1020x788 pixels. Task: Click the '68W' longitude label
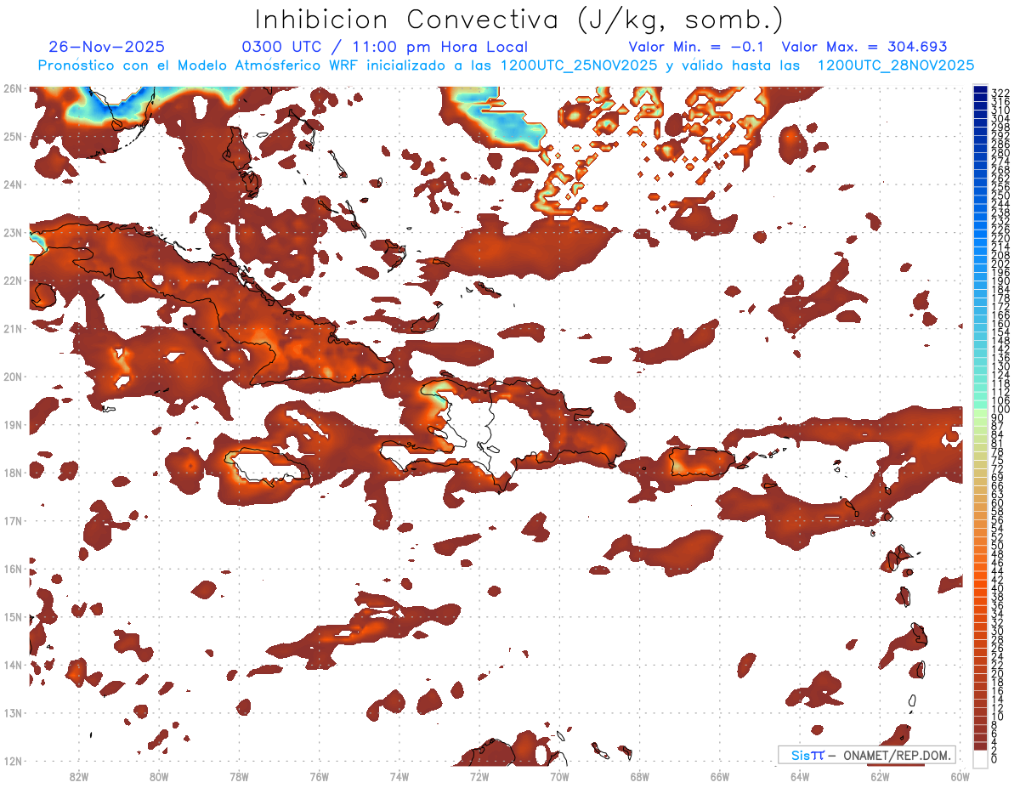(x=640, y=776)
